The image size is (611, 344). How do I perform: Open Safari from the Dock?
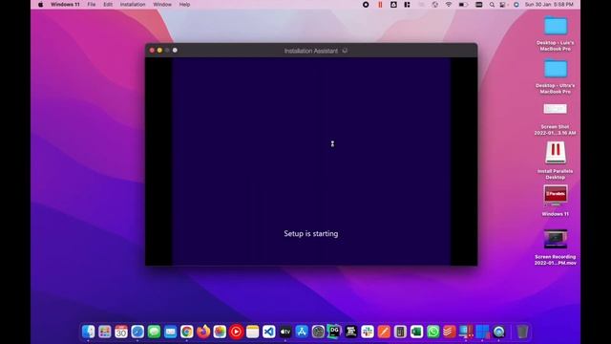pos(137,332)
